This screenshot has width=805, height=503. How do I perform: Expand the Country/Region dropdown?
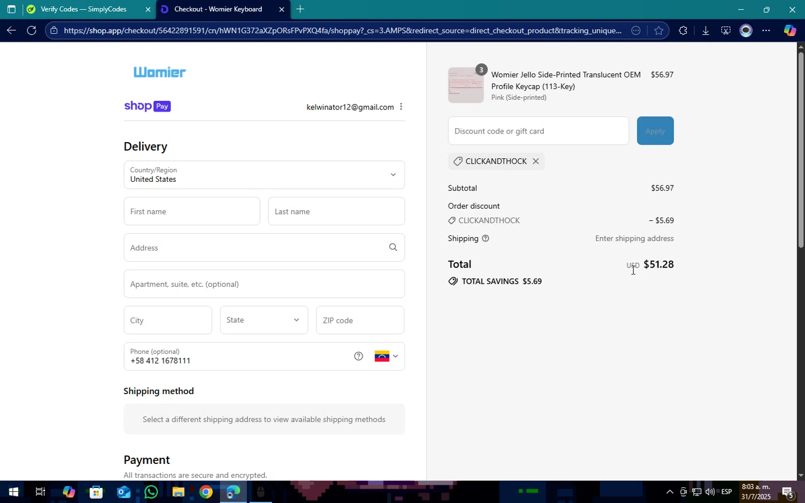pyautogui.click(x=264, y=175)
